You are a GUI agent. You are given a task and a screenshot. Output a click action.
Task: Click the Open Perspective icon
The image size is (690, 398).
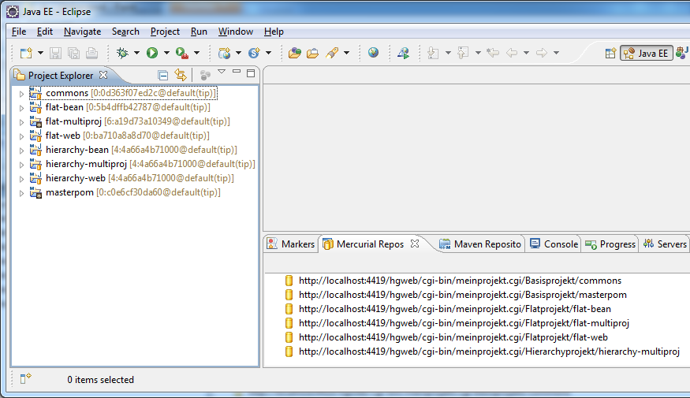click(x=610, y=53)
